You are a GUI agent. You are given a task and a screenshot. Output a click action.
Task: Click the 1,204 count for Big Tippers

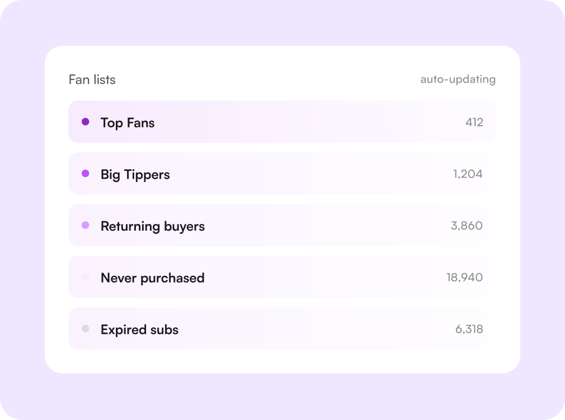click(468, 174)
